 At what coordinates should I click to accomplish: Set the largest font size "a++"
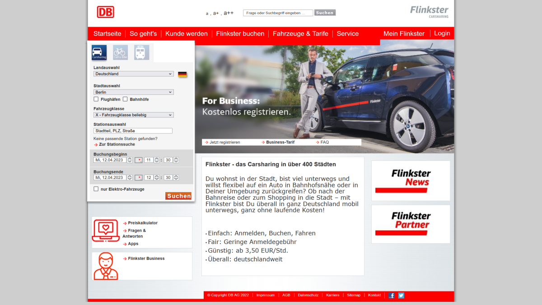pos(229,13)
